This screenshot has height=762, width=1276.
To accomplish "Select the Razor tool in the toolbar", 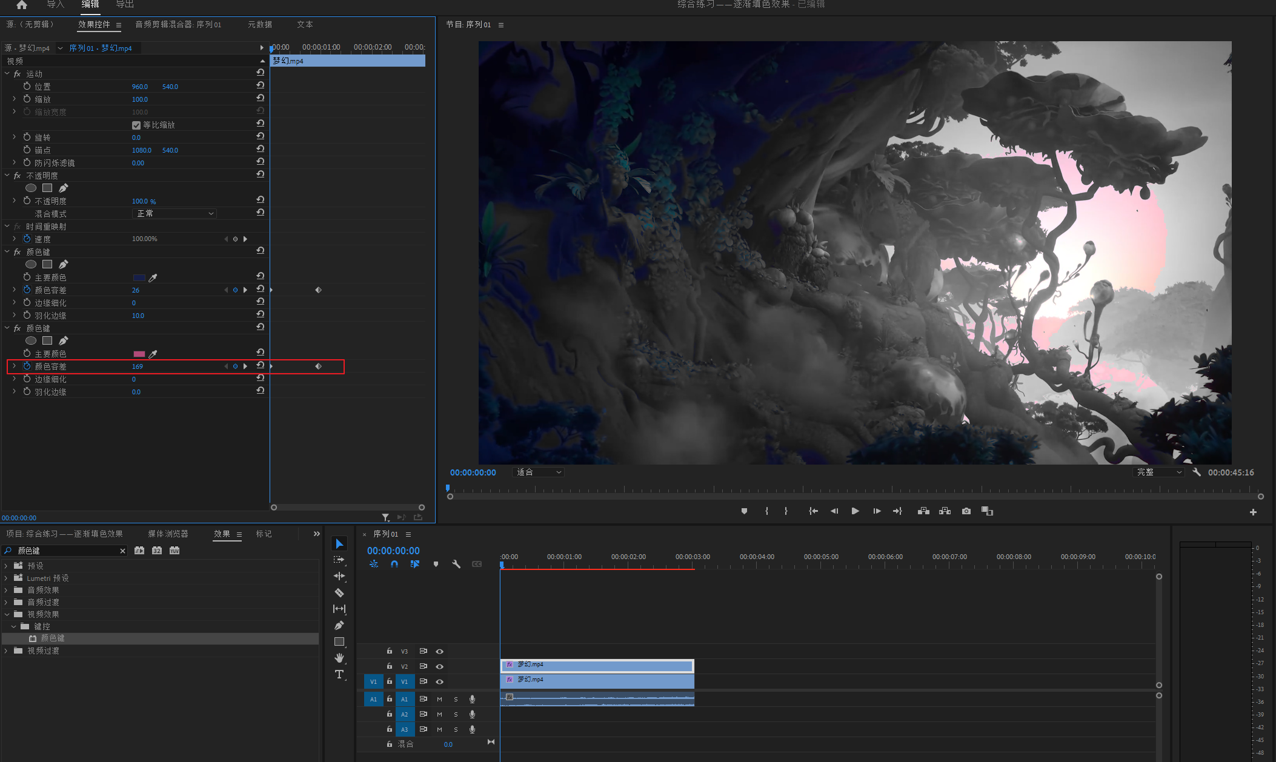I will tap(339, 592).
